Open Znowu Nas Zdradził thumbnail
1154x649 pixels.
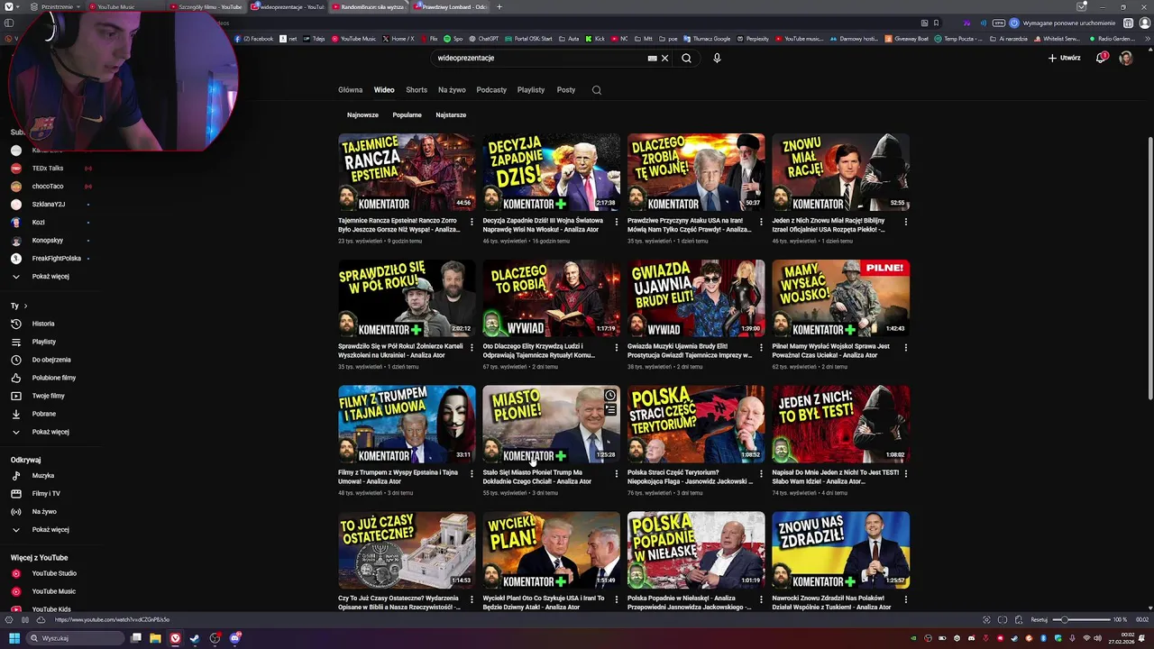(x=840, y=550)
